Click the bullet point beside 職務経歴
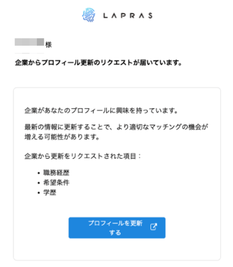 (x=39, y=173)
